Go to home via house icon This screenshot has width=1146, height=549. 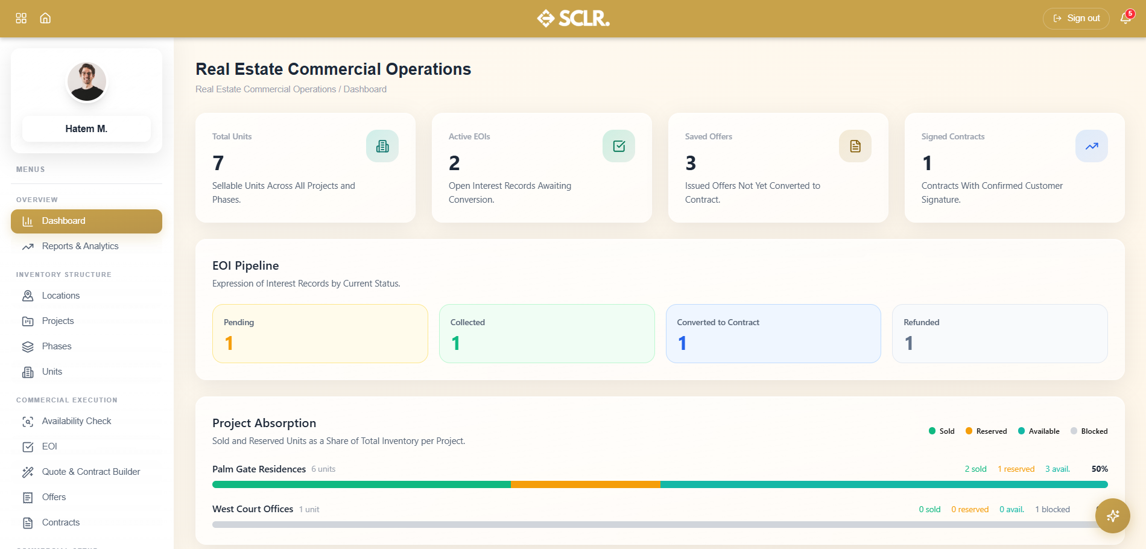45,18
